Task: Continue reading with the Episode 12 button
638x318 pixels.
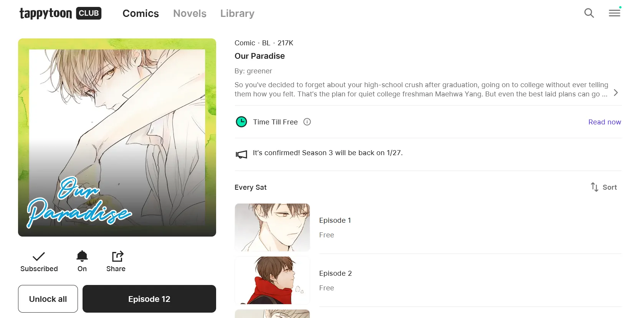Action: pos(149,299)
